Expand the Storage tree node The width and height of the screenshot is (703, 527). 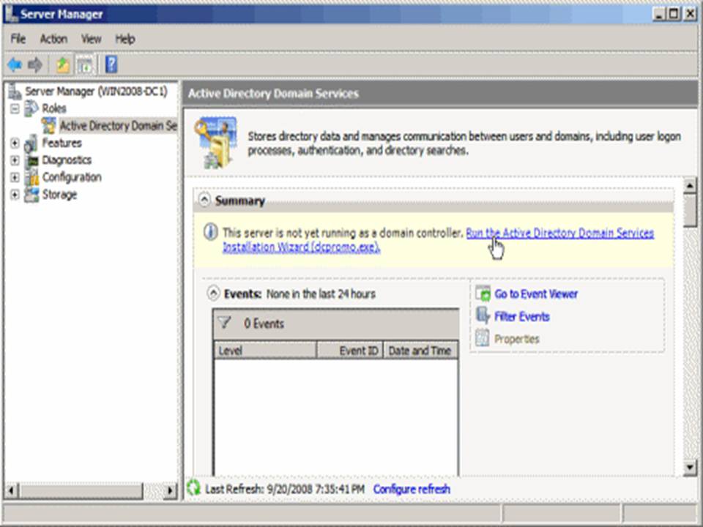(x=15, y=195)
